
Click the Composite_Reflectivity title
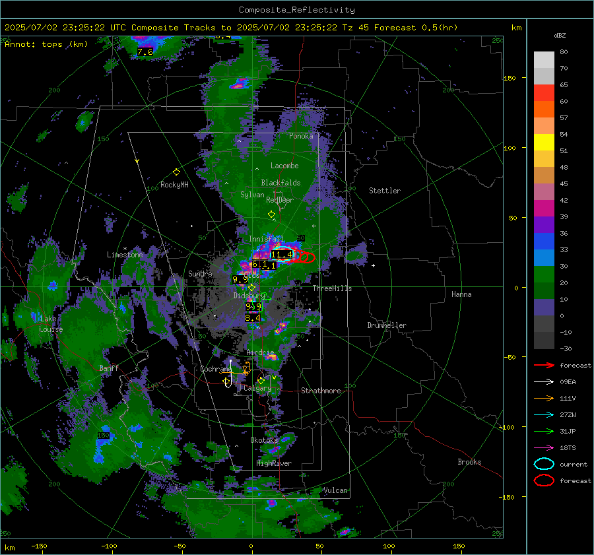(297, 10)
